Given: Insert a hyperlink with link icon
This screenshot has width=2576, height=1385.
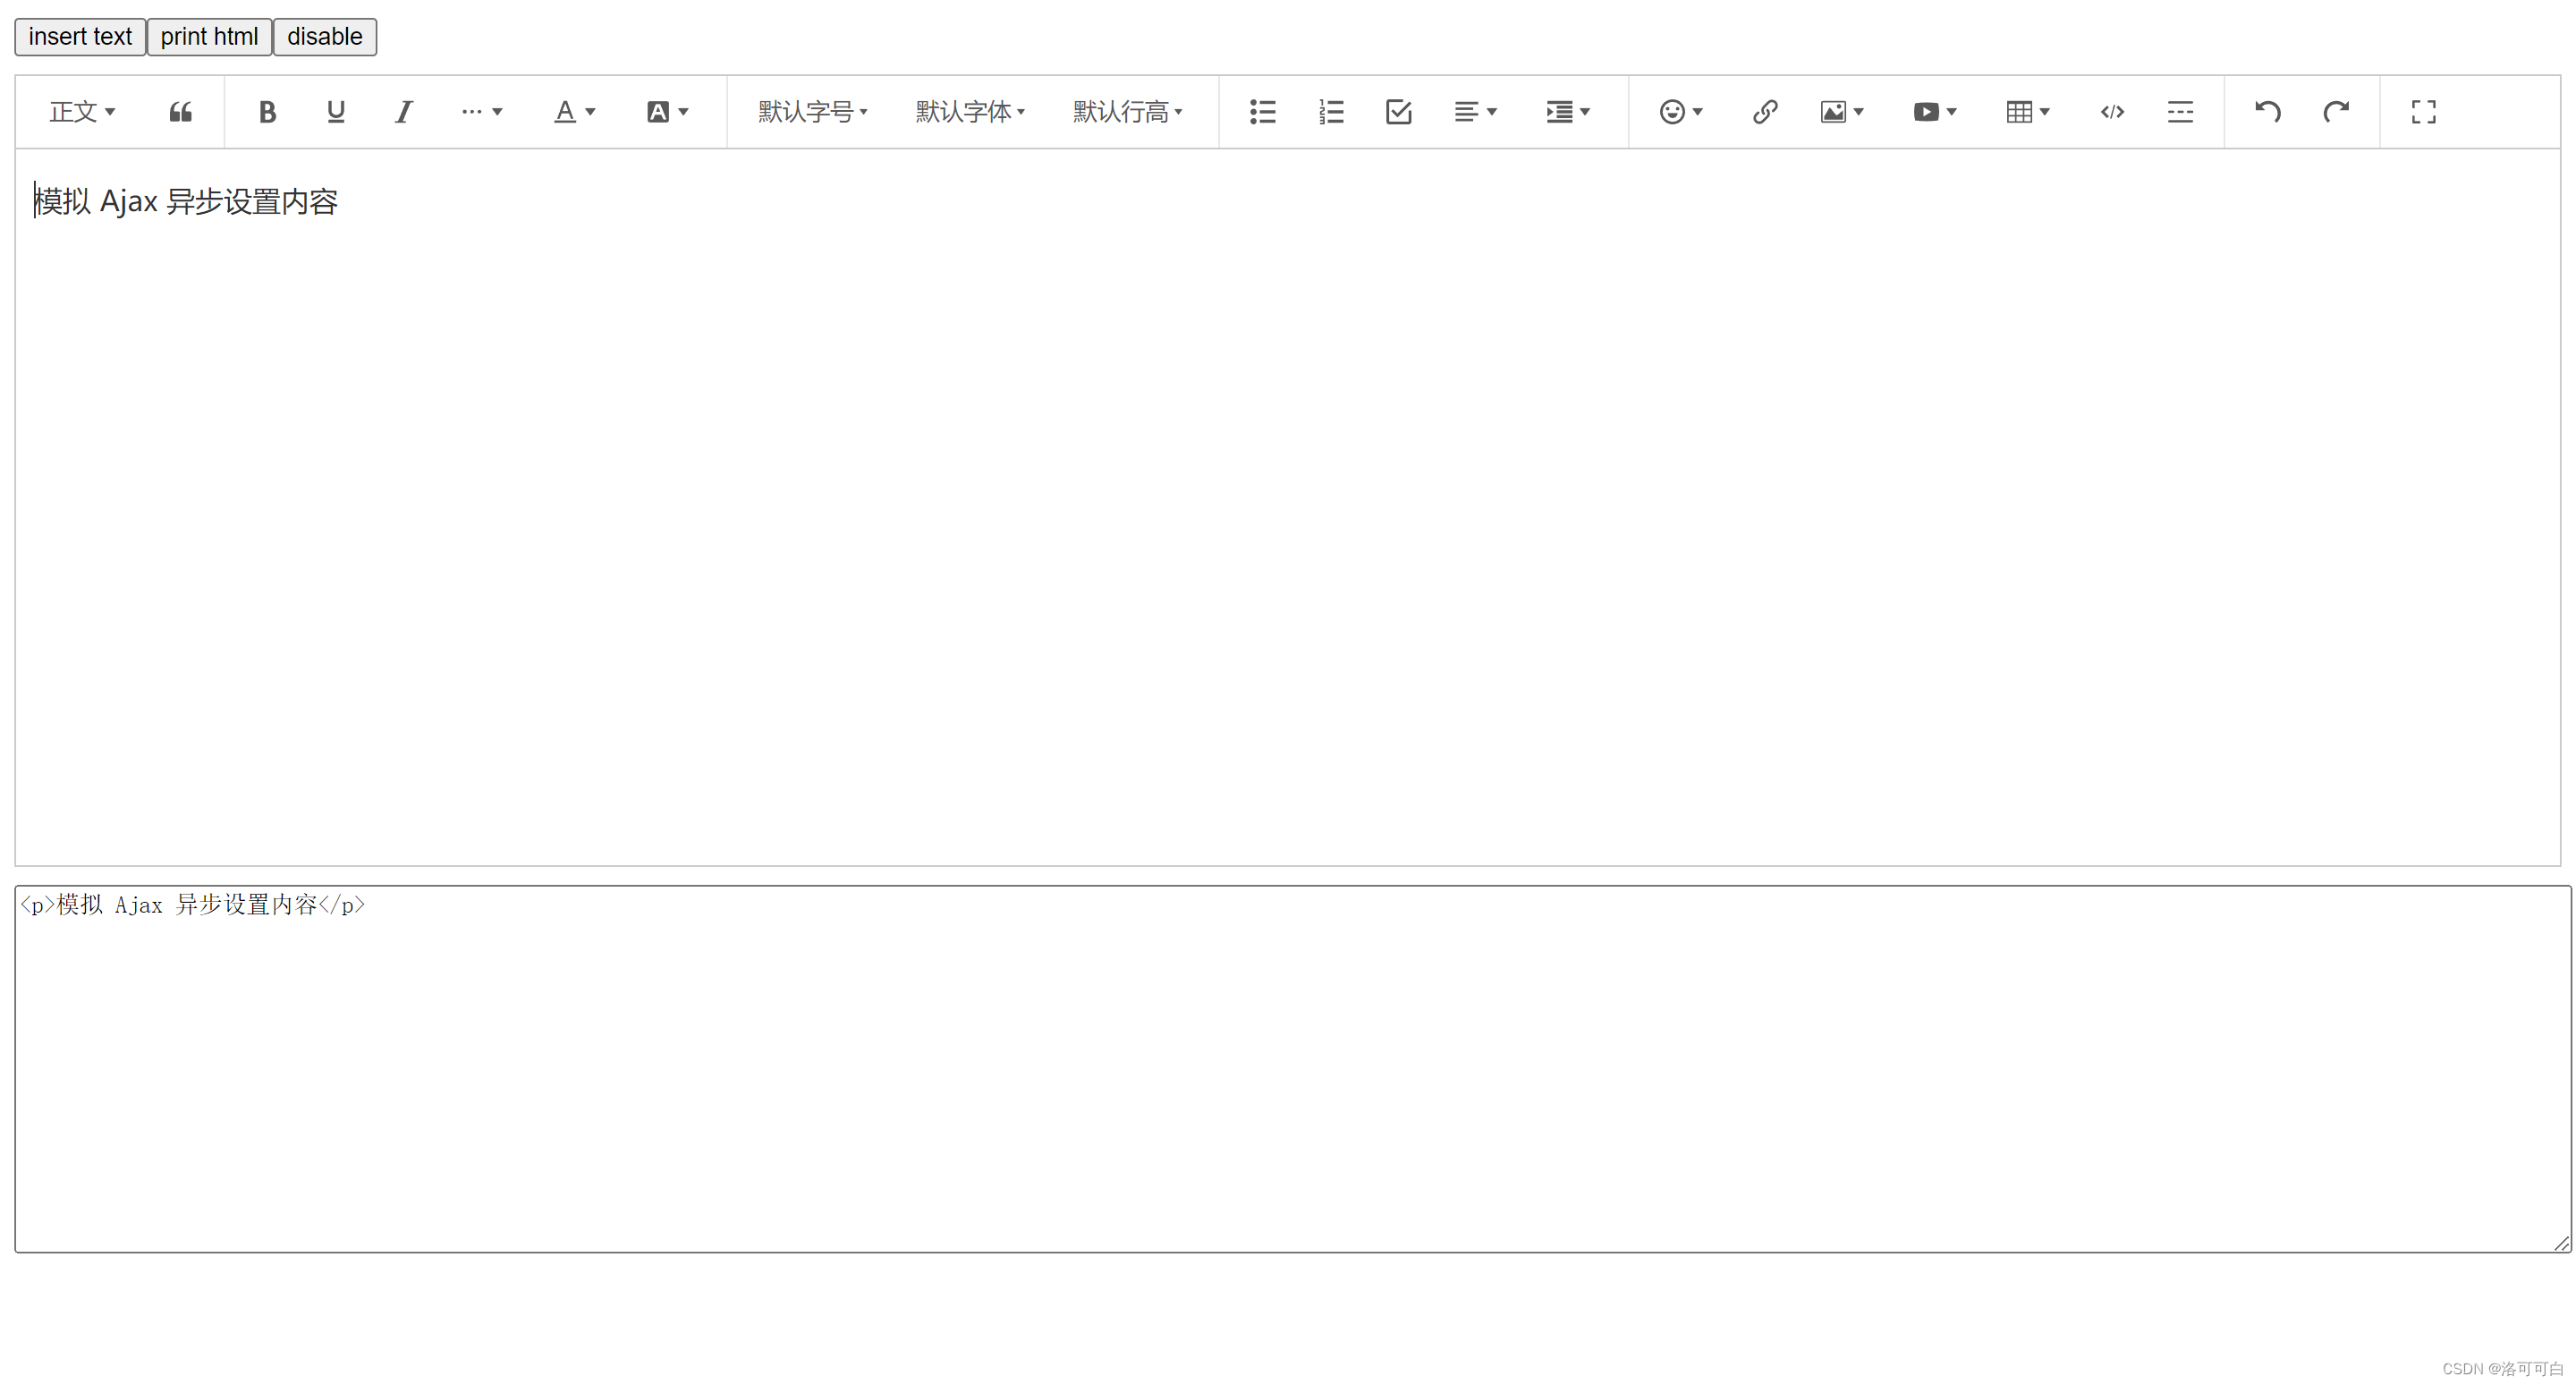Looking at the screenshot, I should (x=1765, y=112).
